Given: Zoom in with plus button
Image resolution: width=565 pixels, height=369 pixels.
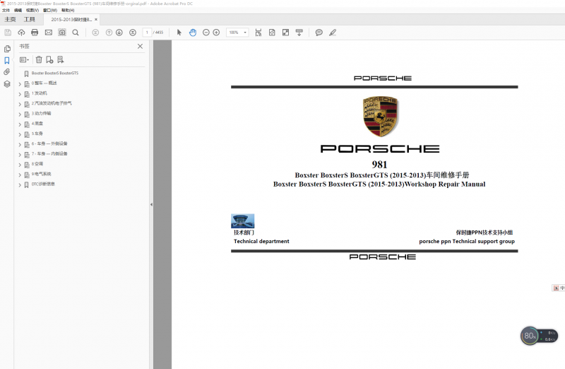Looking at the screenshot, I should pyautogui.click(x=216, y=33).
